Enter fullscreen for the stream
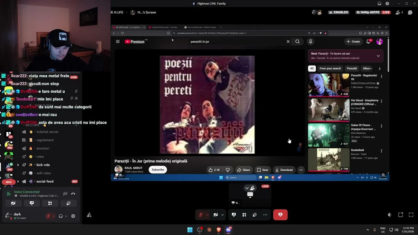Image resolution: width=418 pixels, height=235 pixels. 411,215
